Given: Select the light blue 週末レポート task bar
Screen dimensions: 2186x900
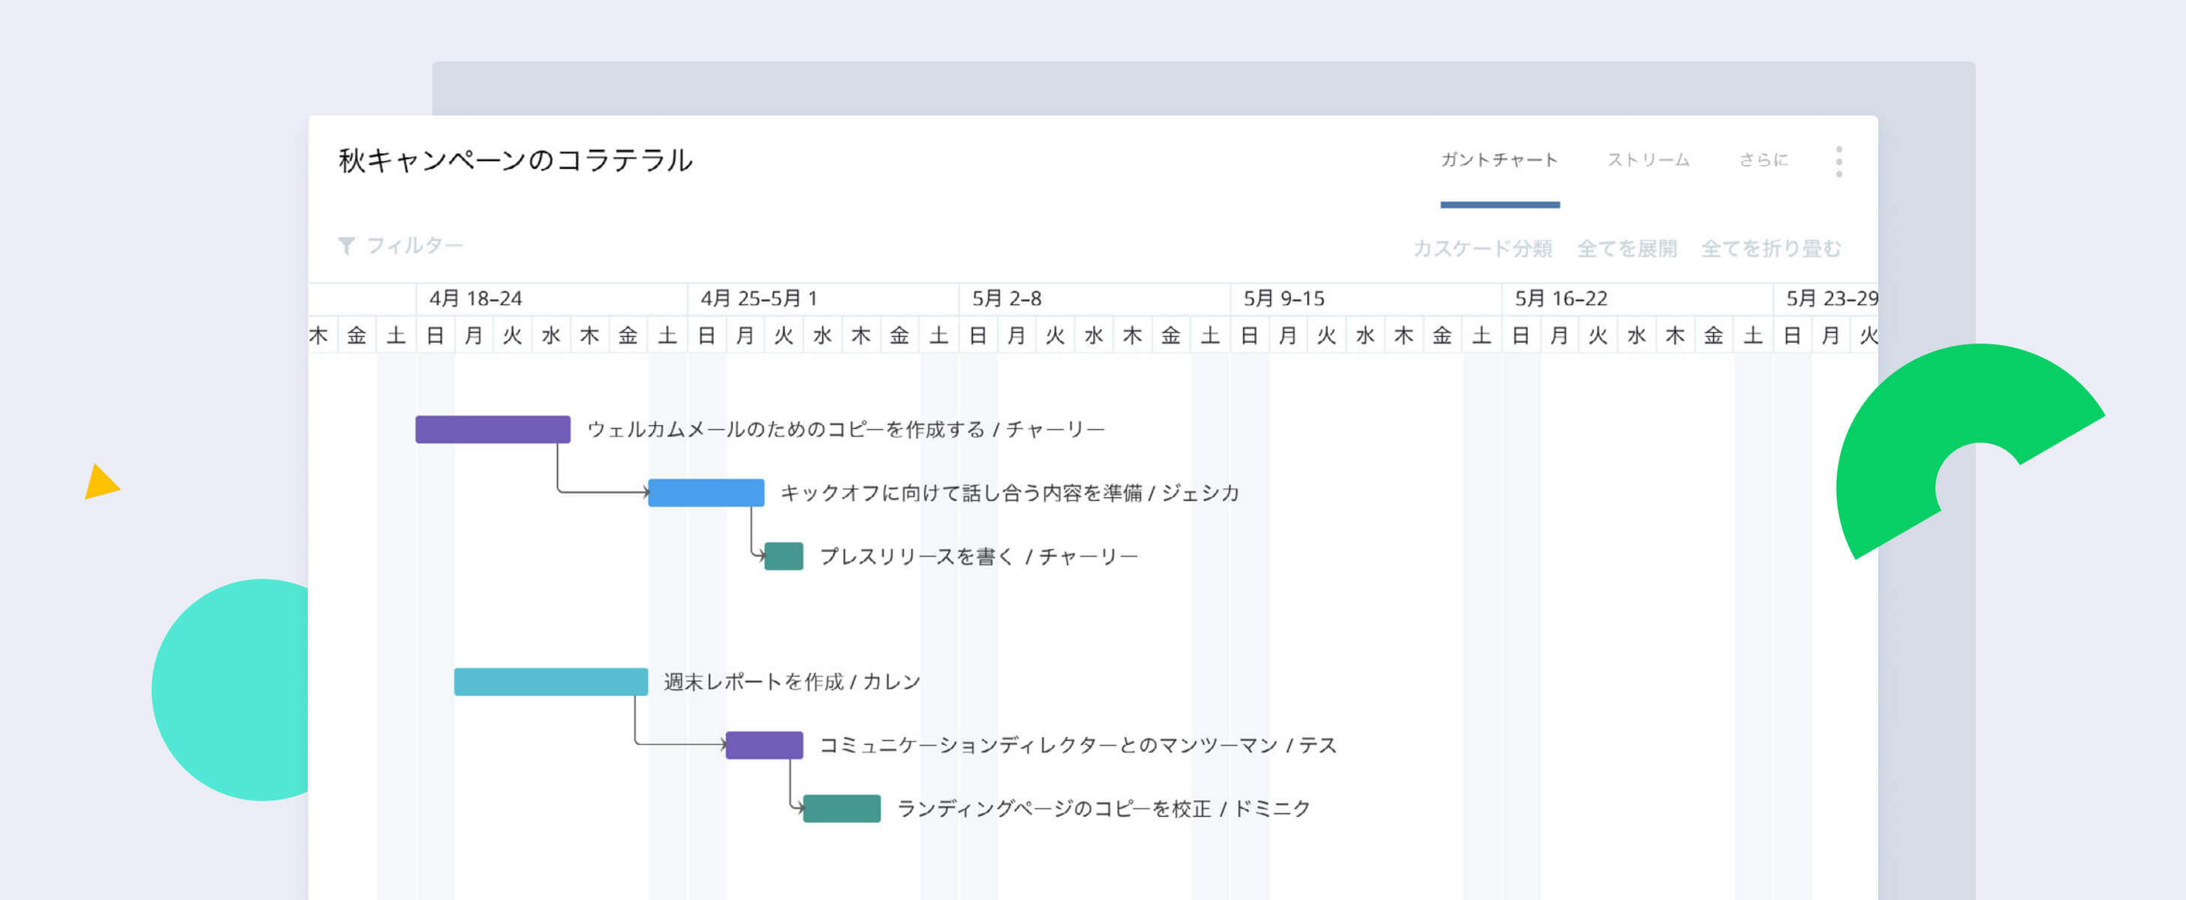Looking at the screenshot, I should (x=551, y=681).
